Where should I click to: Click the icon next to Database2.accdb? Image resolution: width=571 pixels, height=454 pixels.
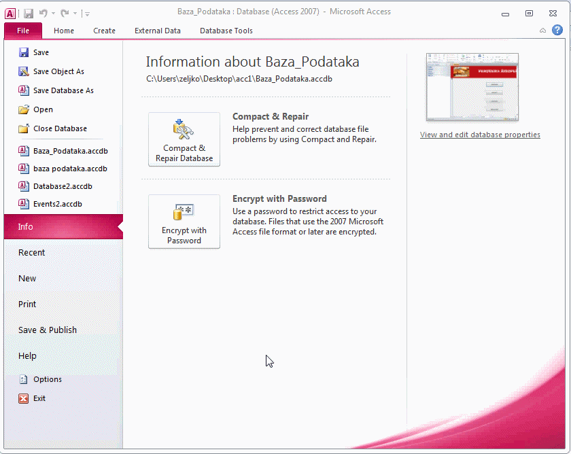24,186
